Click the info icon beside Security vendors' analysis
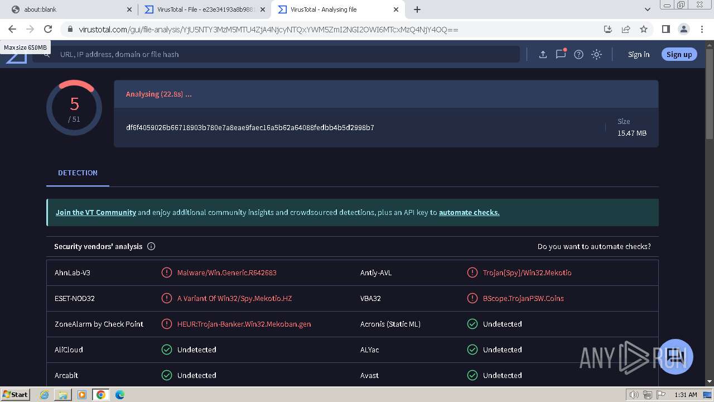This screenshot has height=402, width=714. (x=151, y=246)
